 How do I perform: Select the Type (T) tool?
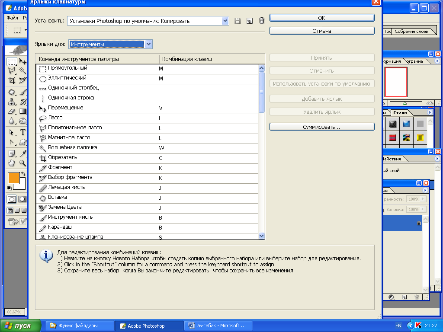click(22, 132)
